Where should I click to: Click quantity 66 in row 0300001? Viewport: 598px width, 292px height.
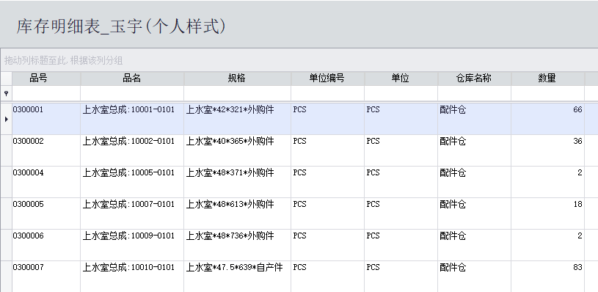tap(547, 119)
